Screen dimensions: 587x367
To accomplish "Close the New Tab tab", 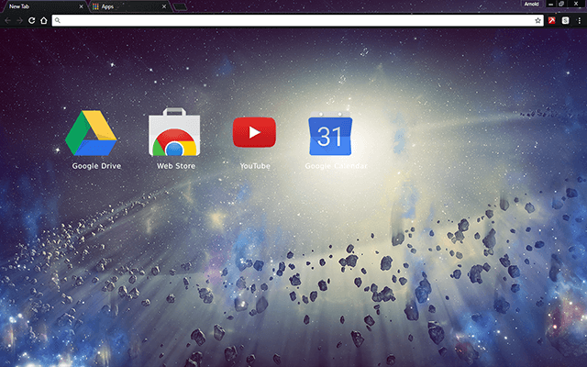I will click(x=81, y=6).
